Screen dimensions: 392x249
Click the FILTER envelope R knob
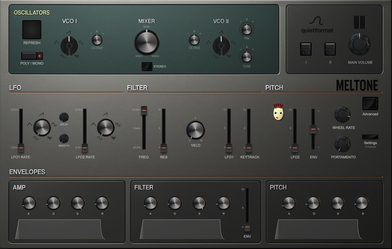223,203
